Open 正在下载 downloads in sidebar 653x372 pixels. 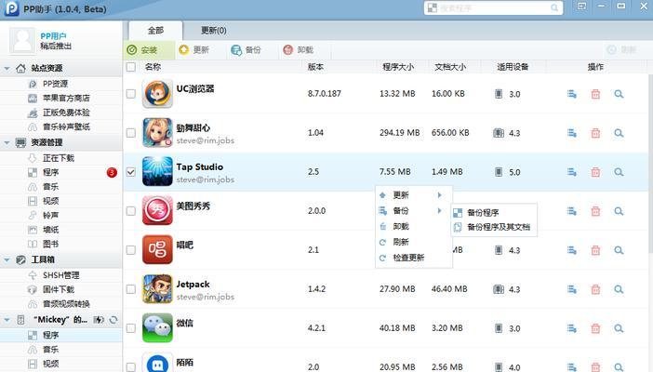59,158
